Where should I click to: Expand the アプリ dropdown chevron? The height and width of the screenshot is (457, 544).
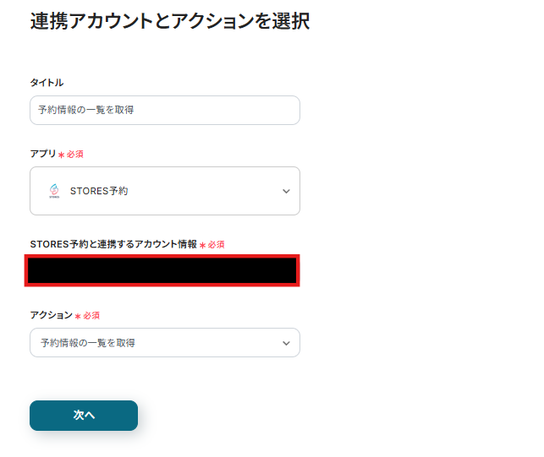point(286,192)
